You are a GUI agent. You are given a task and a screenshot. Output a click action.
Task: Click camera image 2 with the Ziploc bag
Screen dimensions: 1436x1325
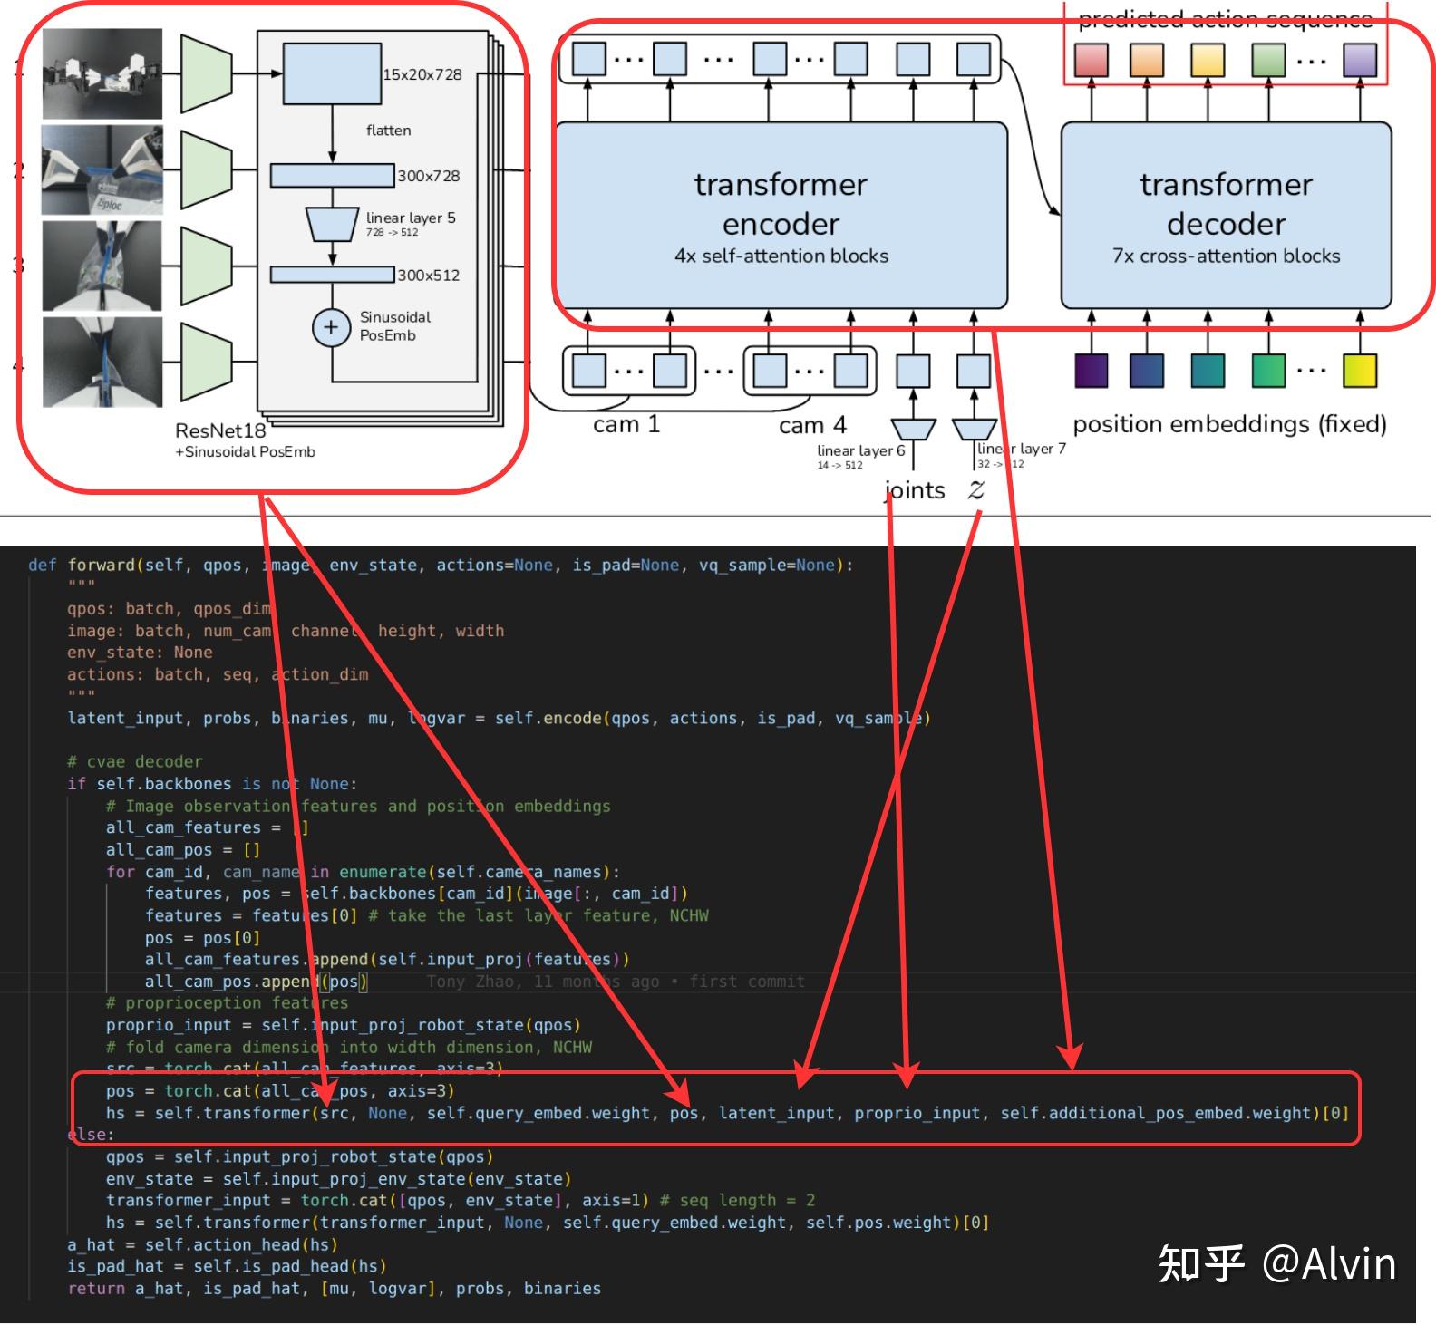(102, 170)
